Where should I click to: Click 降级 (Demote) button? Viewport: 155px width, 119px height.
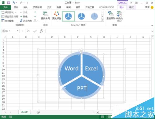(x=24, y=16)
